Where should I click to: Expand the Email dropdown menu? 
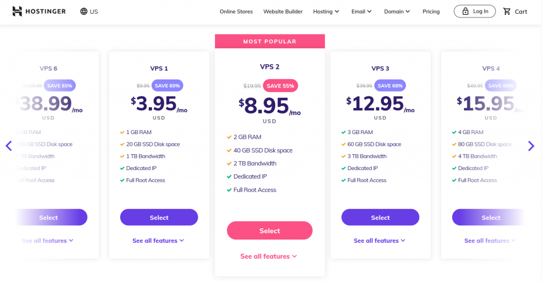point(362,12)
